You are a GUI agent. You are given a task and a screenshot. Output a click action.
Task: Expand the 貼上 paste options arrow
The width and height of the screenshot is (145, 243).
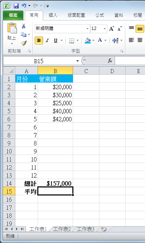click(12, 44)
